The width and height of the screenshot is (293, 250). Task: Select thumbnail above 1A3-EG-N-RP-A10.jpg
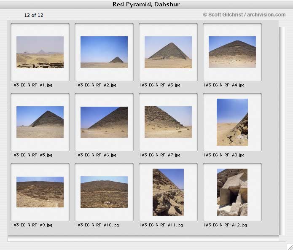[104, 192]
